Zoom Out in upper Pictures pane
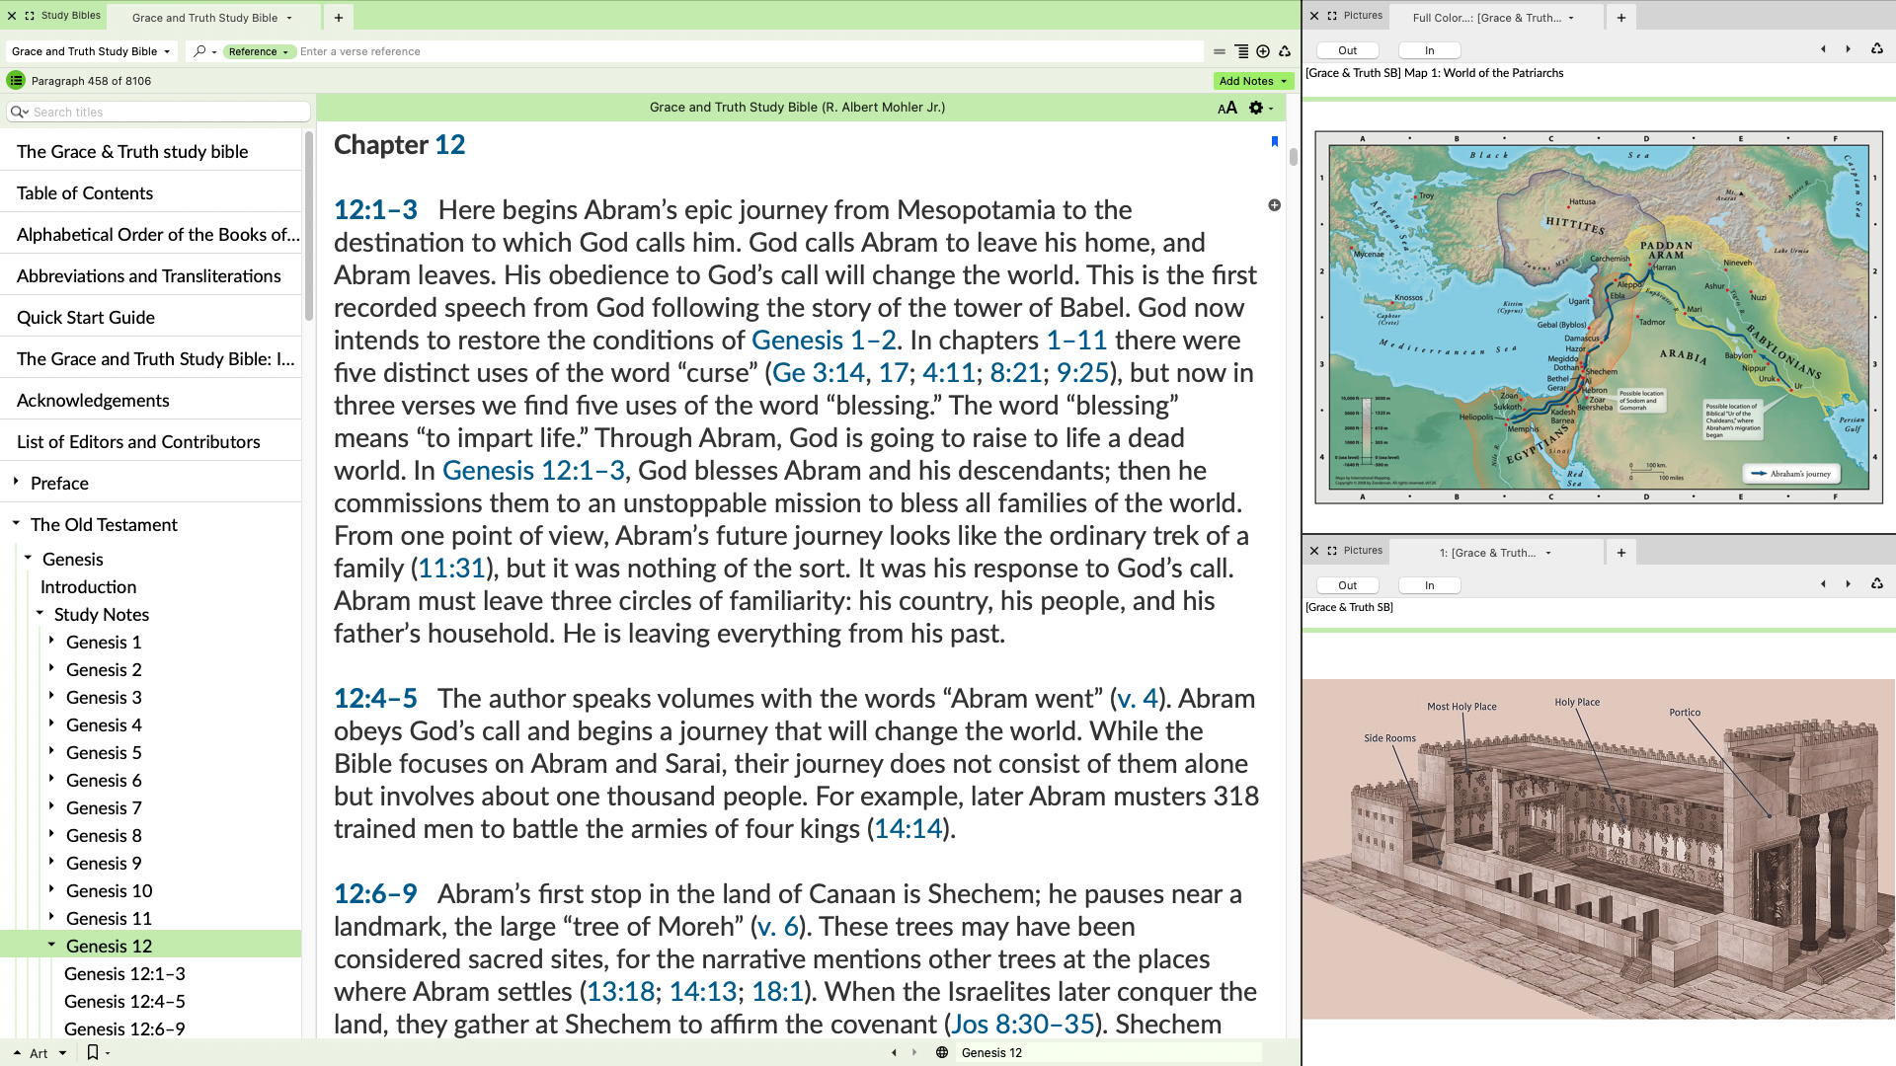Viewport: 1896px width, 1066px height. (x=1347, y=50)
